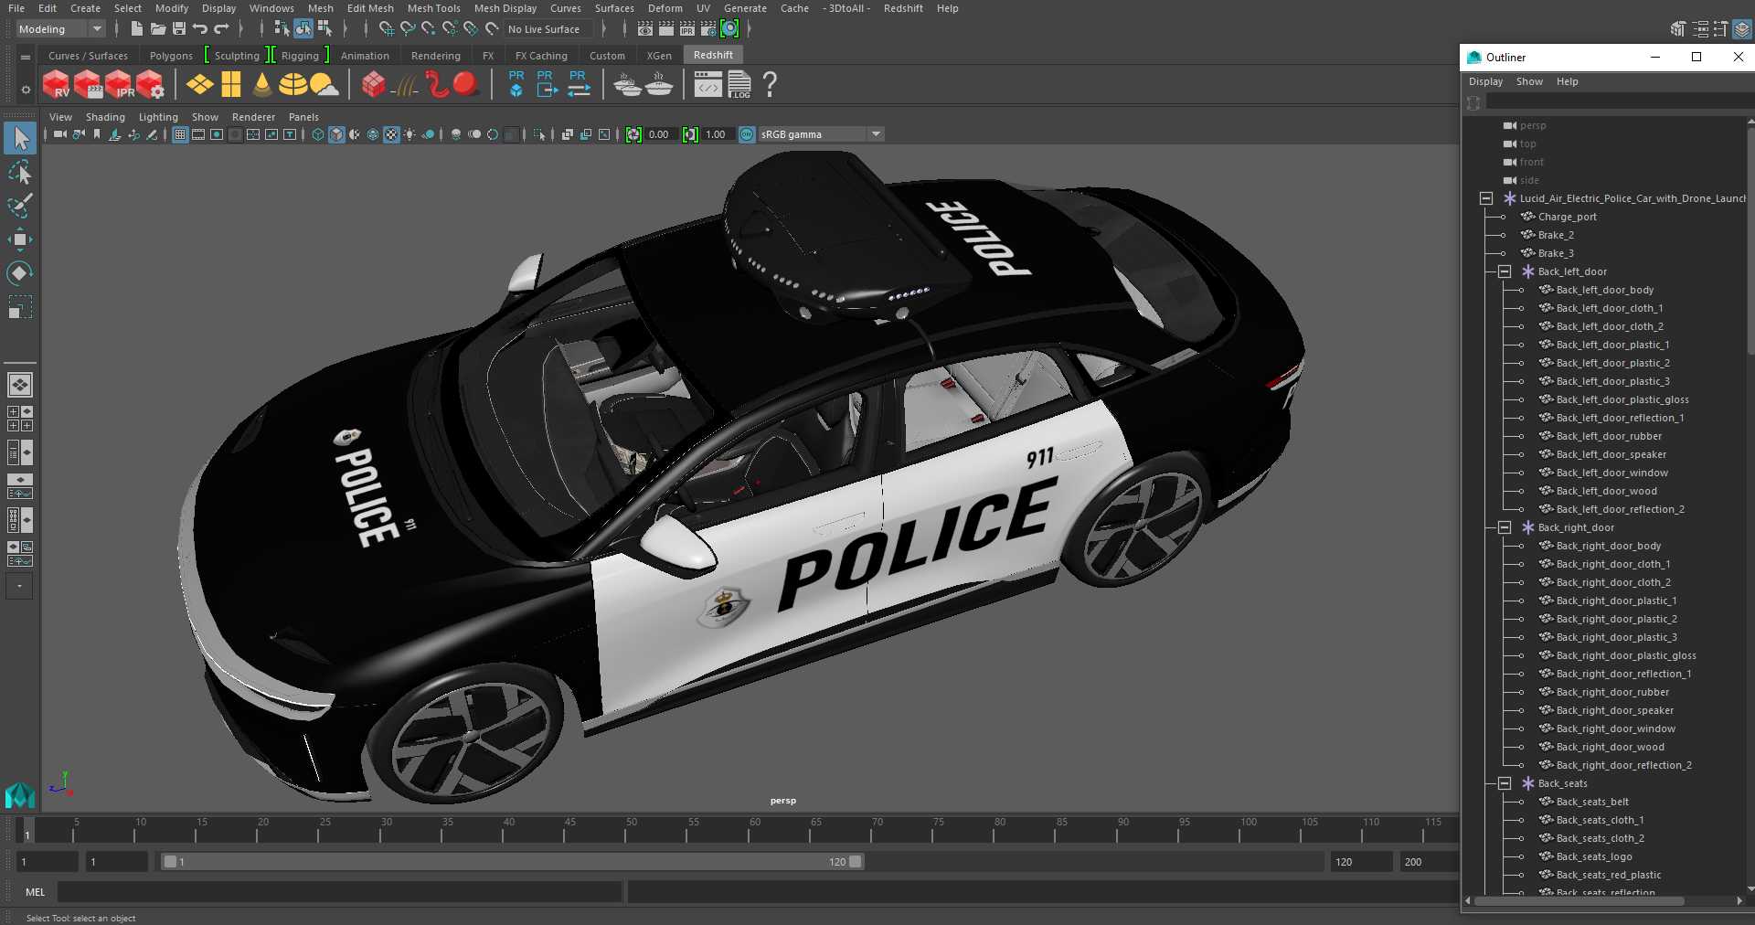Redo the last action

[x=221, y=28]
